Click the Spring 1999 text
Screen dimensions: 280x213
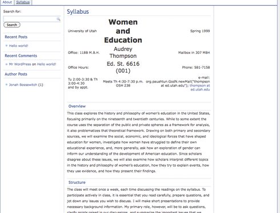[200, 31]
